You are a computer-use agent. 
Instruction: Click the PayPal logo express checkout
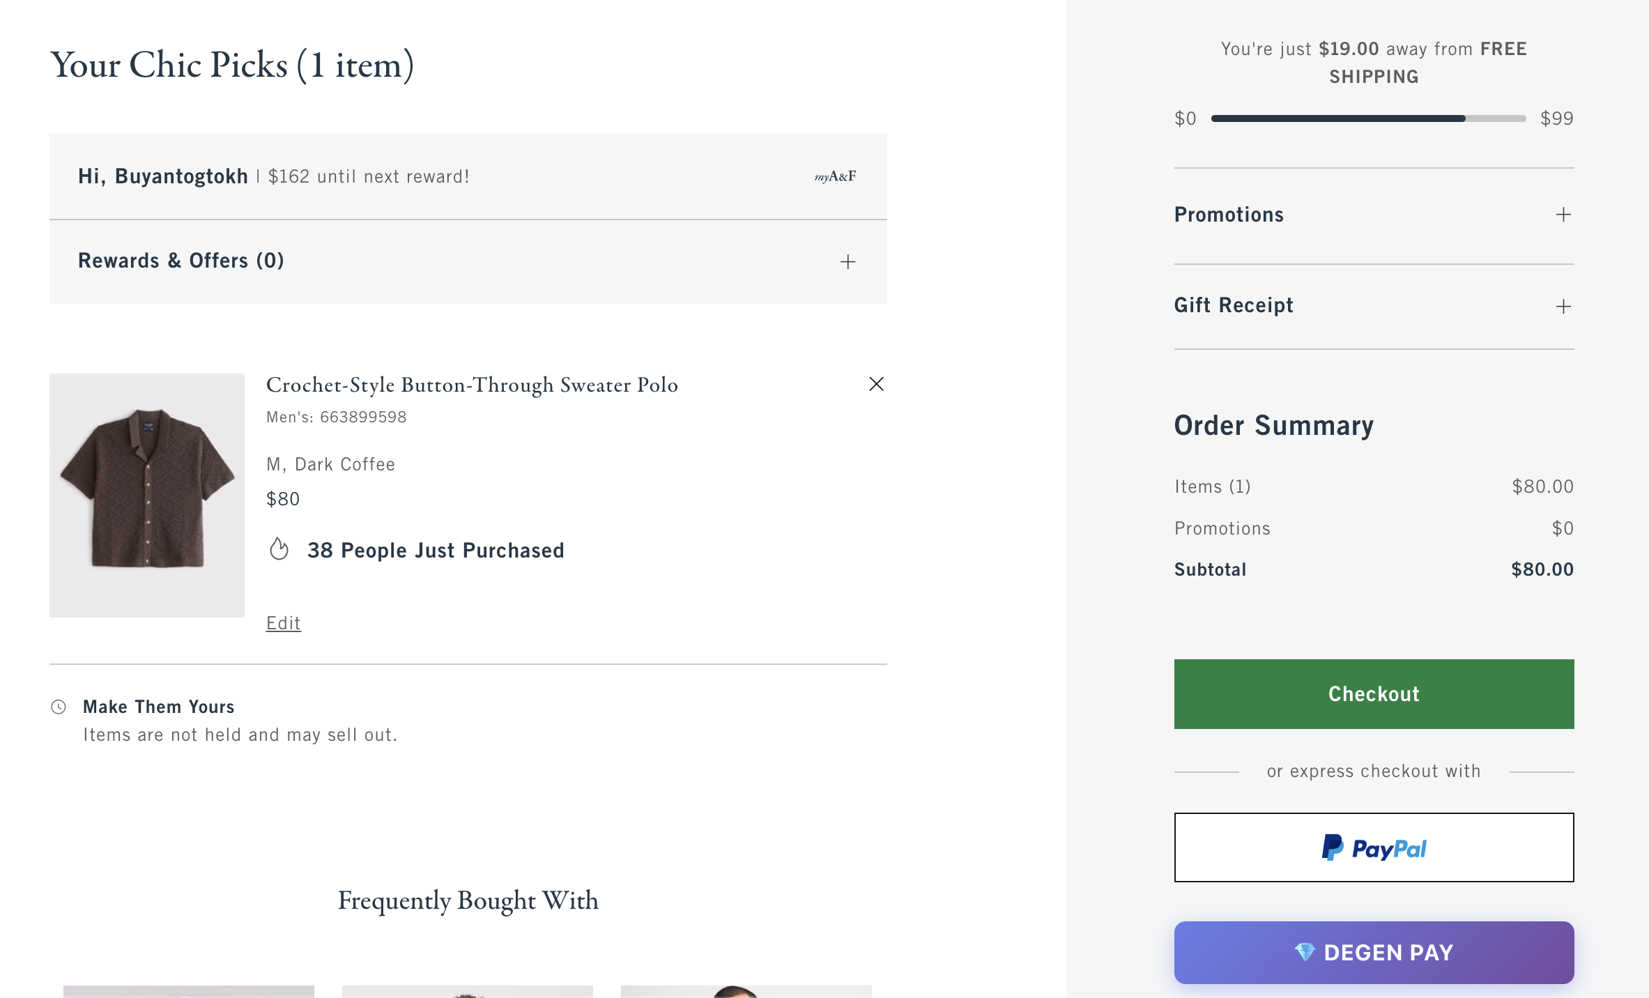[x=1373, y=847]
